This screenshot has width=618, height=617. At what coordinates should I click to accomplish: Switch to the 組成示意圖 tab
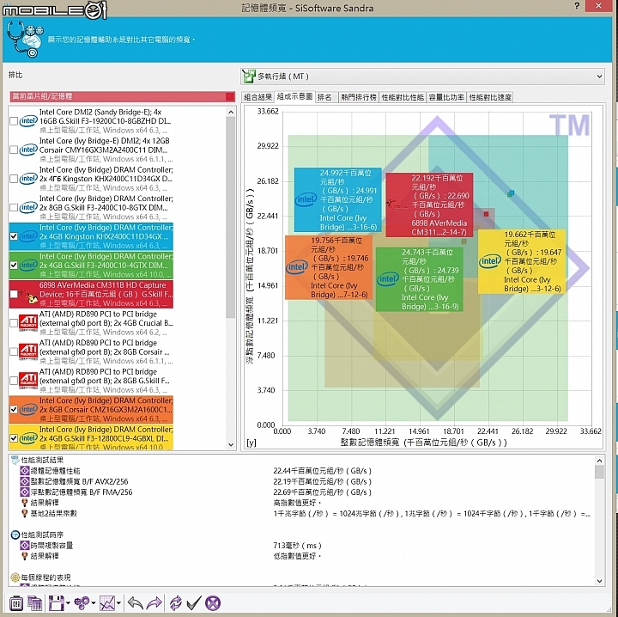(x=294, y=96)
